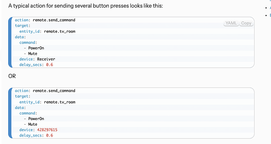Click the Receiver device value
The width and height of the screenshot is (271, 144).
(46, 59)
